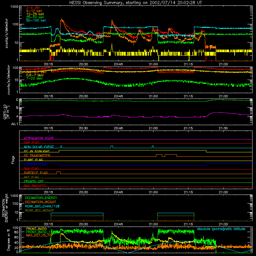The height and width of the screenshot is (256, 256).
Task: Click the SAA_FLAG label
Action: pos(31,168)
